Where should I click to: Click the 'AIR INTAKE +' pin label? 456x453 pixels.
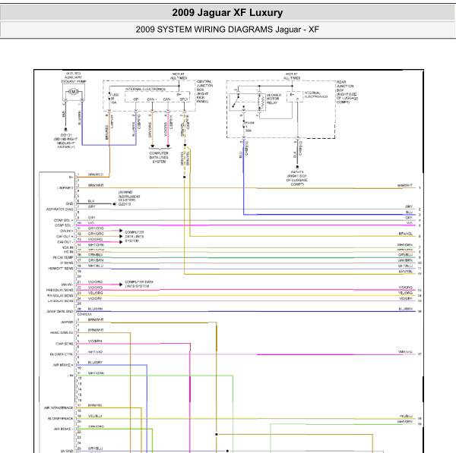(x=63, y=365)
